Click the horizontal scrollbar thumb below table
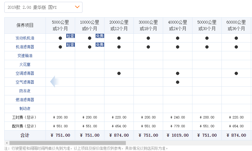 point(68,143)
